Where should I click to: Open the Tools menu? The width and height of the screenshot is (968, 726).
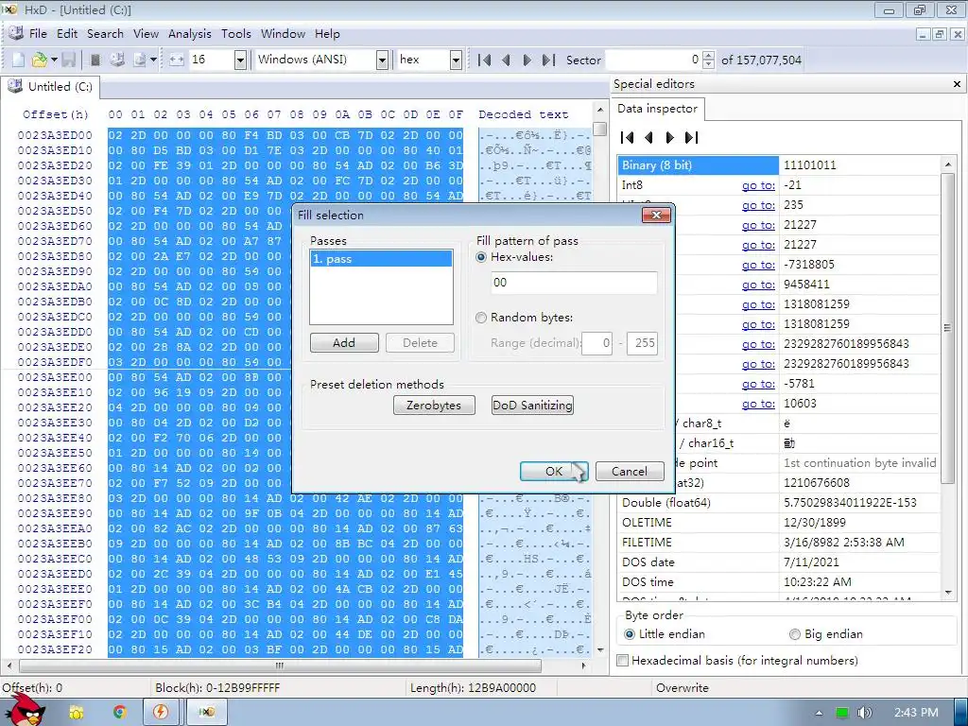click(x=235, y=34)
